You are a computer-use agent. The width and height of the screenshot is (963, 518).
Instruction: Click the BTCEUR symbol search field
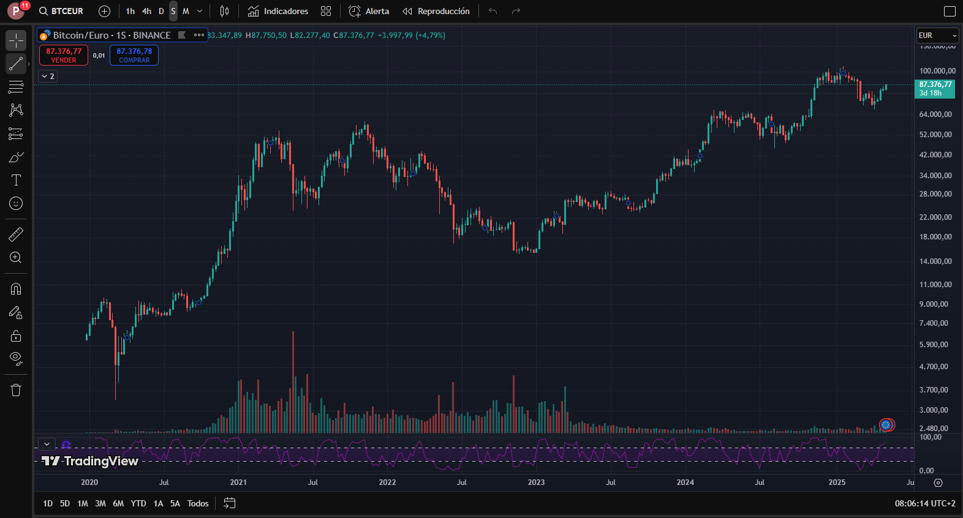point(61,11)
